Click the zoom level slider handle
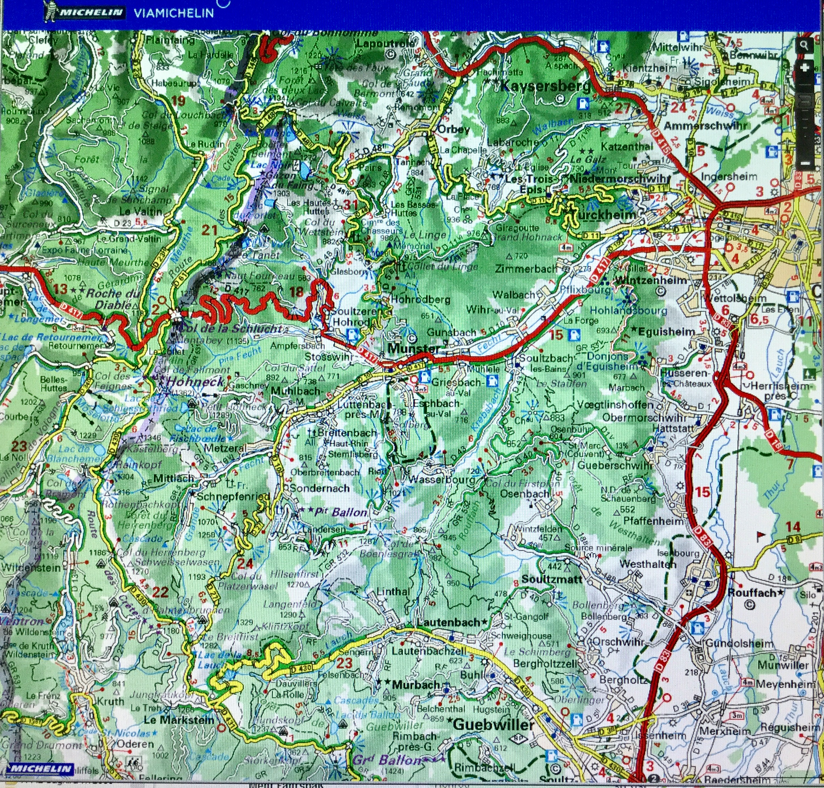Screen dimensions: 824x788 805,103
